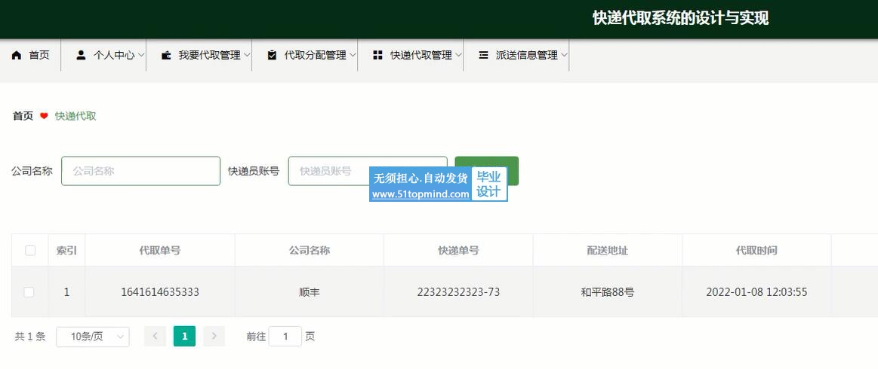Open the 派送信息管理 menu
This screenshot has width=878, height=369.
tap(516, 55)
